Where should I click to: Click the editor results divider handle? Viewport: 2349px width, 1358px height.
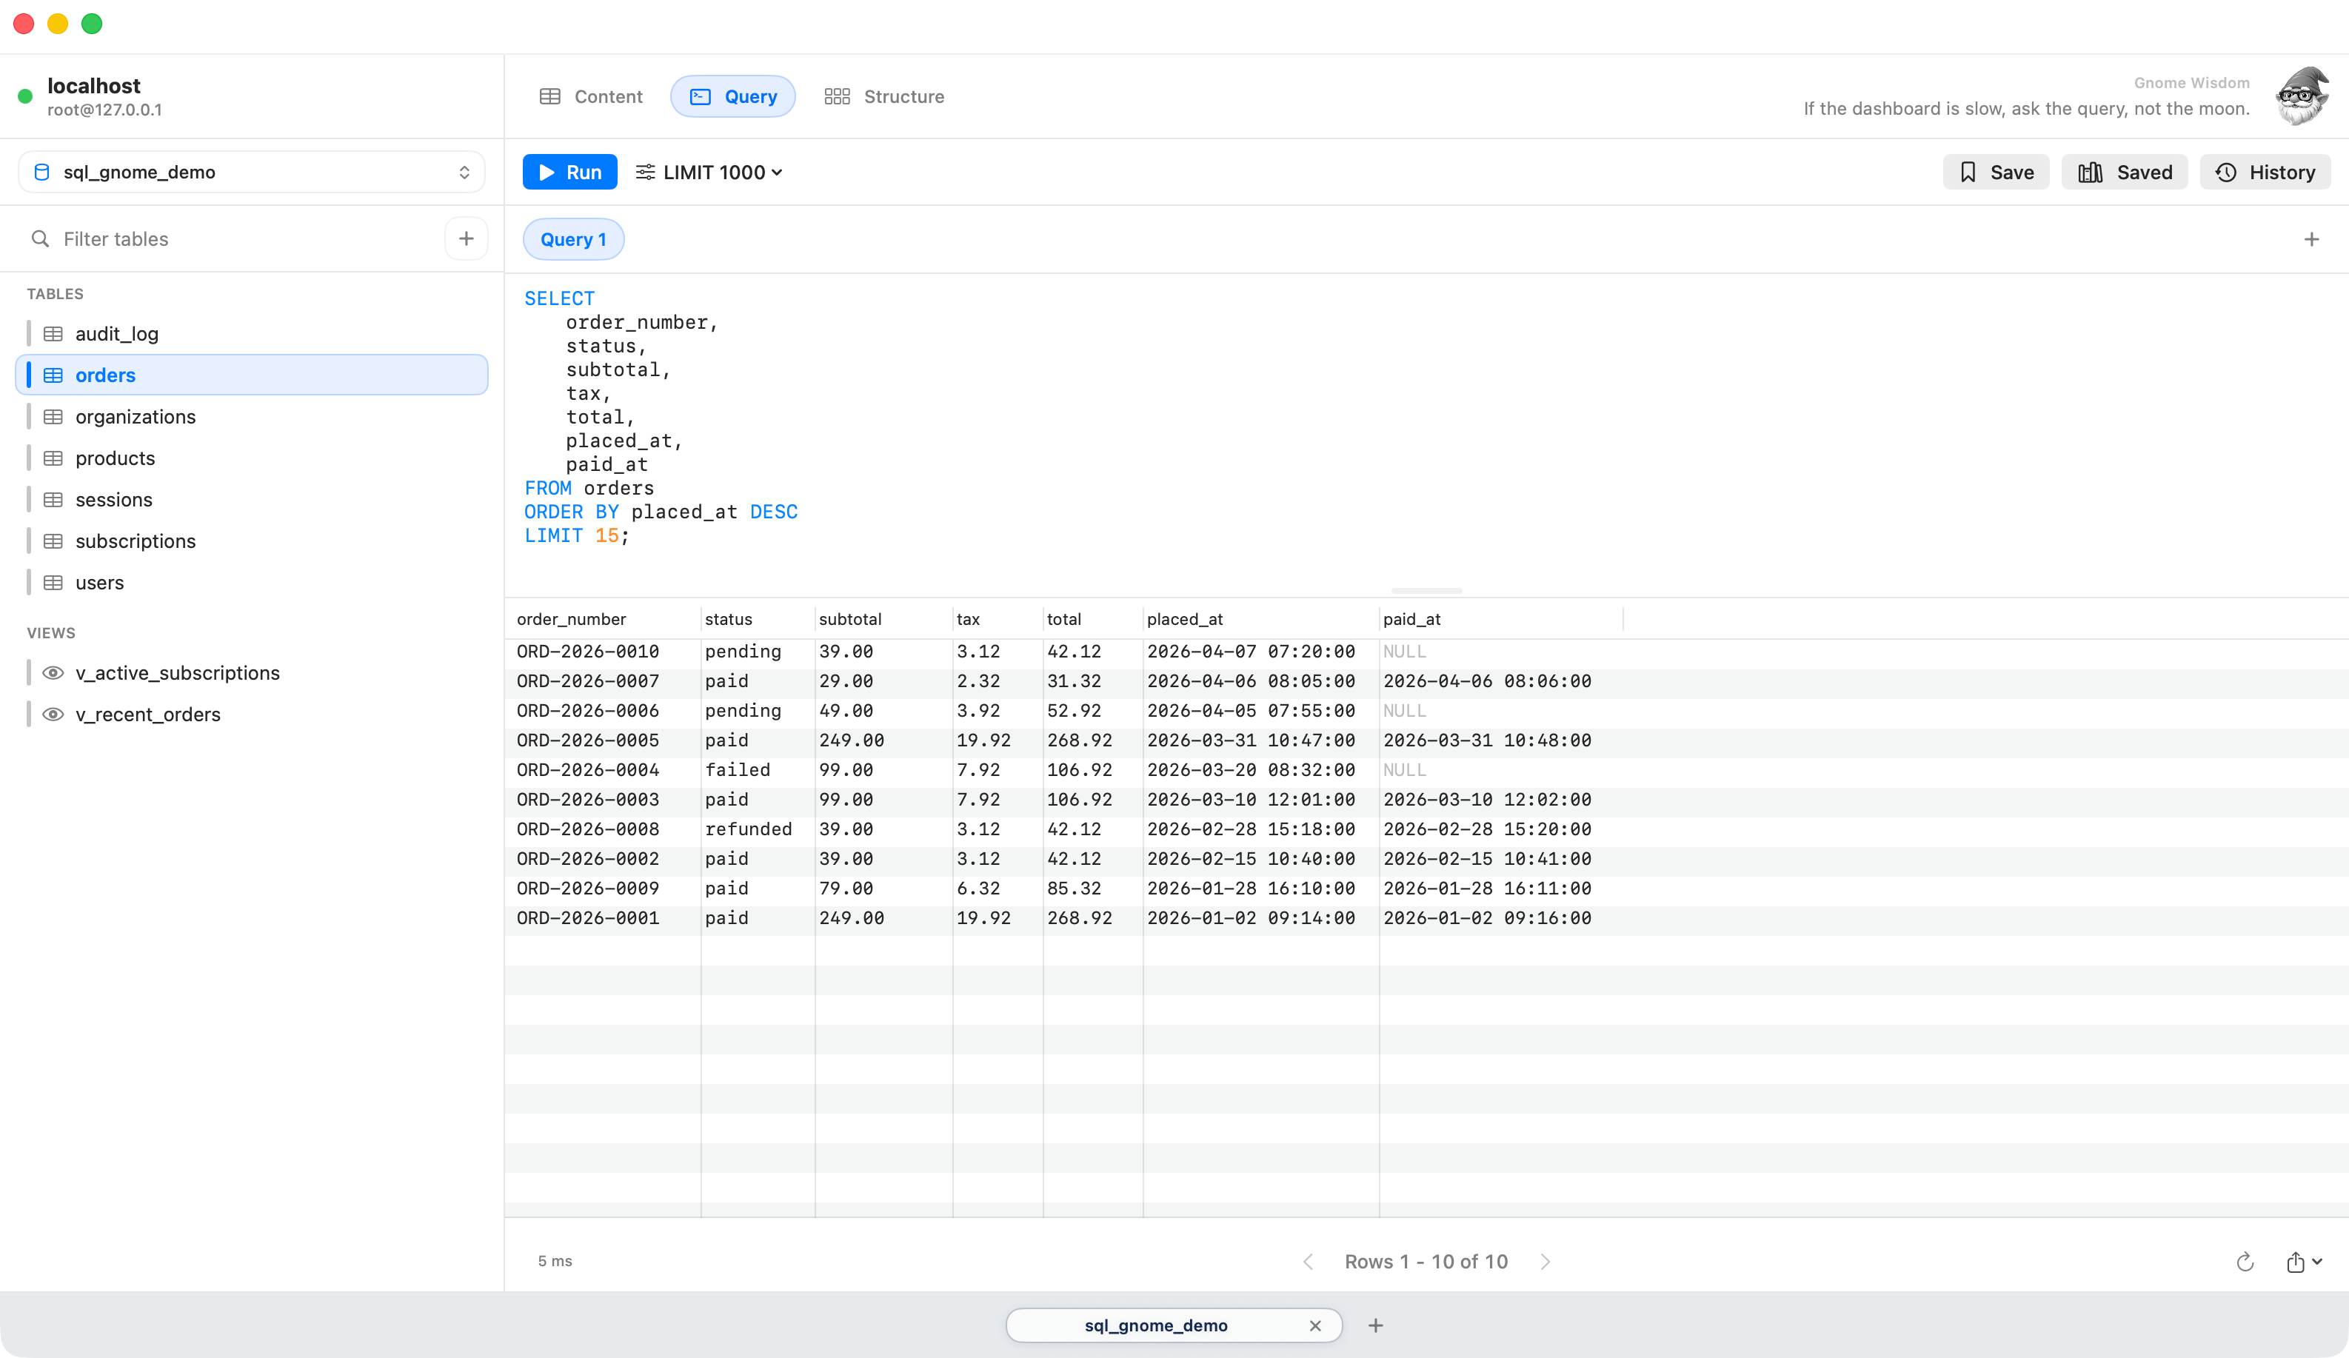[1426, 591]
